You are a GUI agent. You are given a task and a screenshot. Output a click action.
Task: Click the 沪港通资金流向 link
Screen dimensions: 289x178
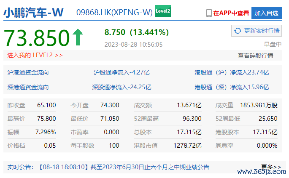tap(28, 72)
